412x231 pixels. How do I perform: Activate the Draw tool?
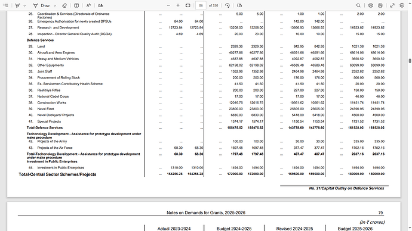pyautogui.click(x=41, y=5)
